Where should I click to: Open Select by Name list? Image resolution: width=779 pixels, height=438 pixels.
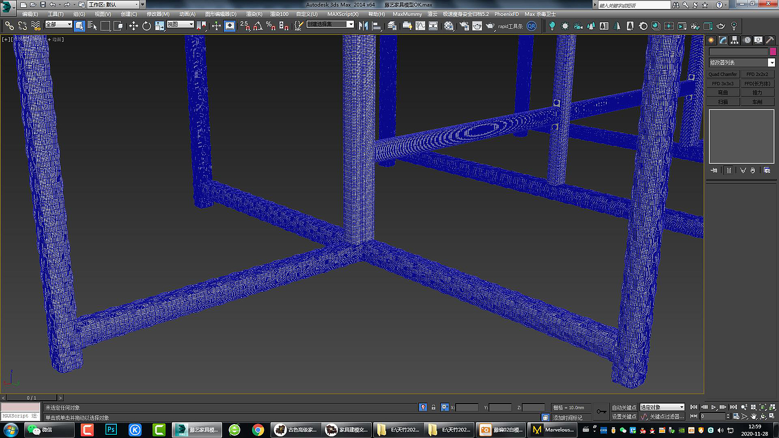pyautogui.click(x=92, y=26)
